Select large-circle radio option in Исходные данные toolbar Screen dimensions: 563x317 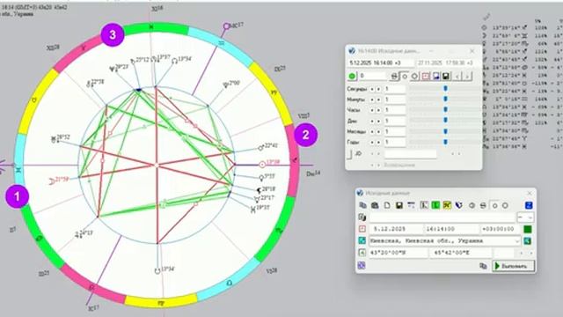tap(505, 205)
